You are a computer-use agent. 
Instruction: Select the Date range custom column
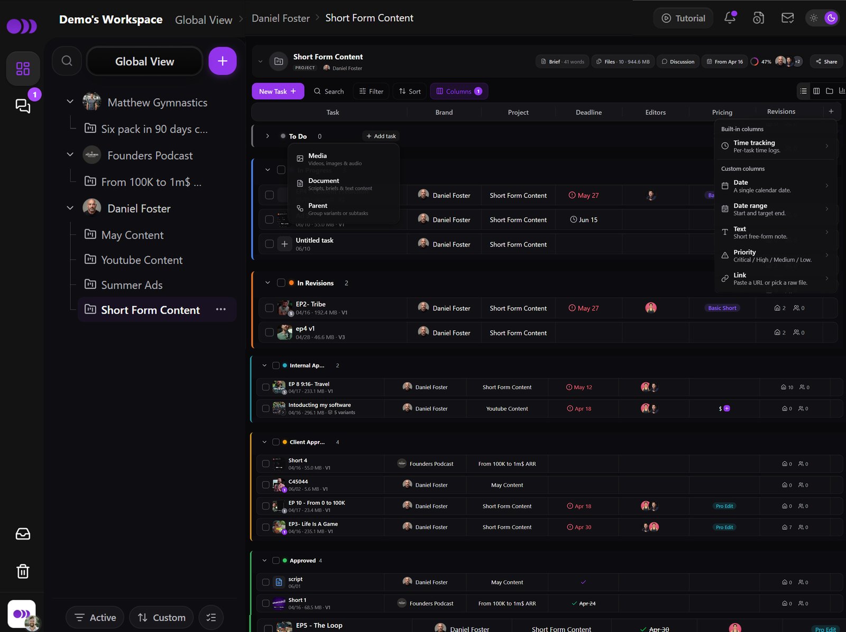click(x=776, y=209)
